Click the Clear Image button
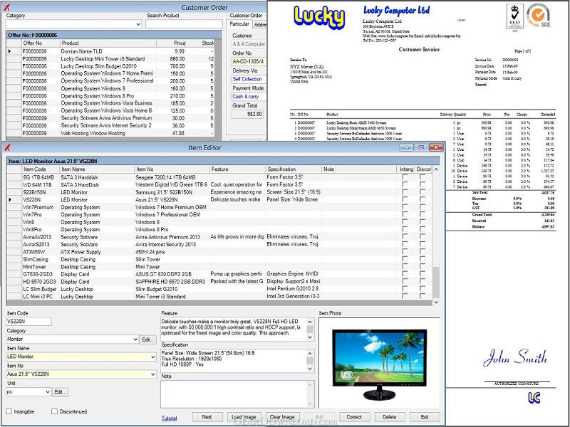Image resolution: width=570 pixels, height=427 pixels. pos(282,417)
